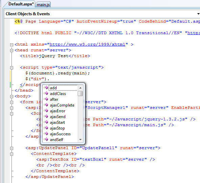This screenshot has height=183, width=200.
Task: Open the www.w3.org/1999/xhtml link
Action: click(x=87, y=44)
